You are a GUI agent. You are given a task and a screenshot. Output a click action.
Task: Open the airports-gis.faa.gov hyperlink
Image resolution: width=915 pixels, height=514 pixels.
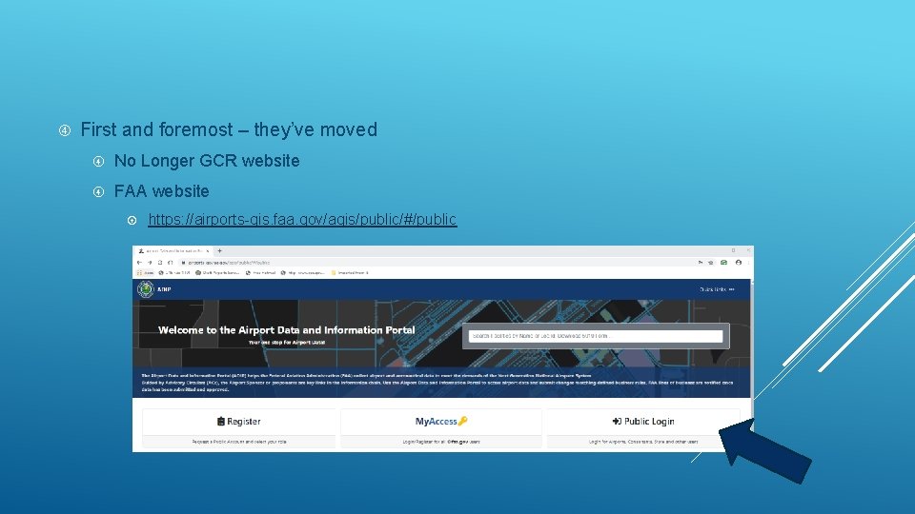(302, 219)
